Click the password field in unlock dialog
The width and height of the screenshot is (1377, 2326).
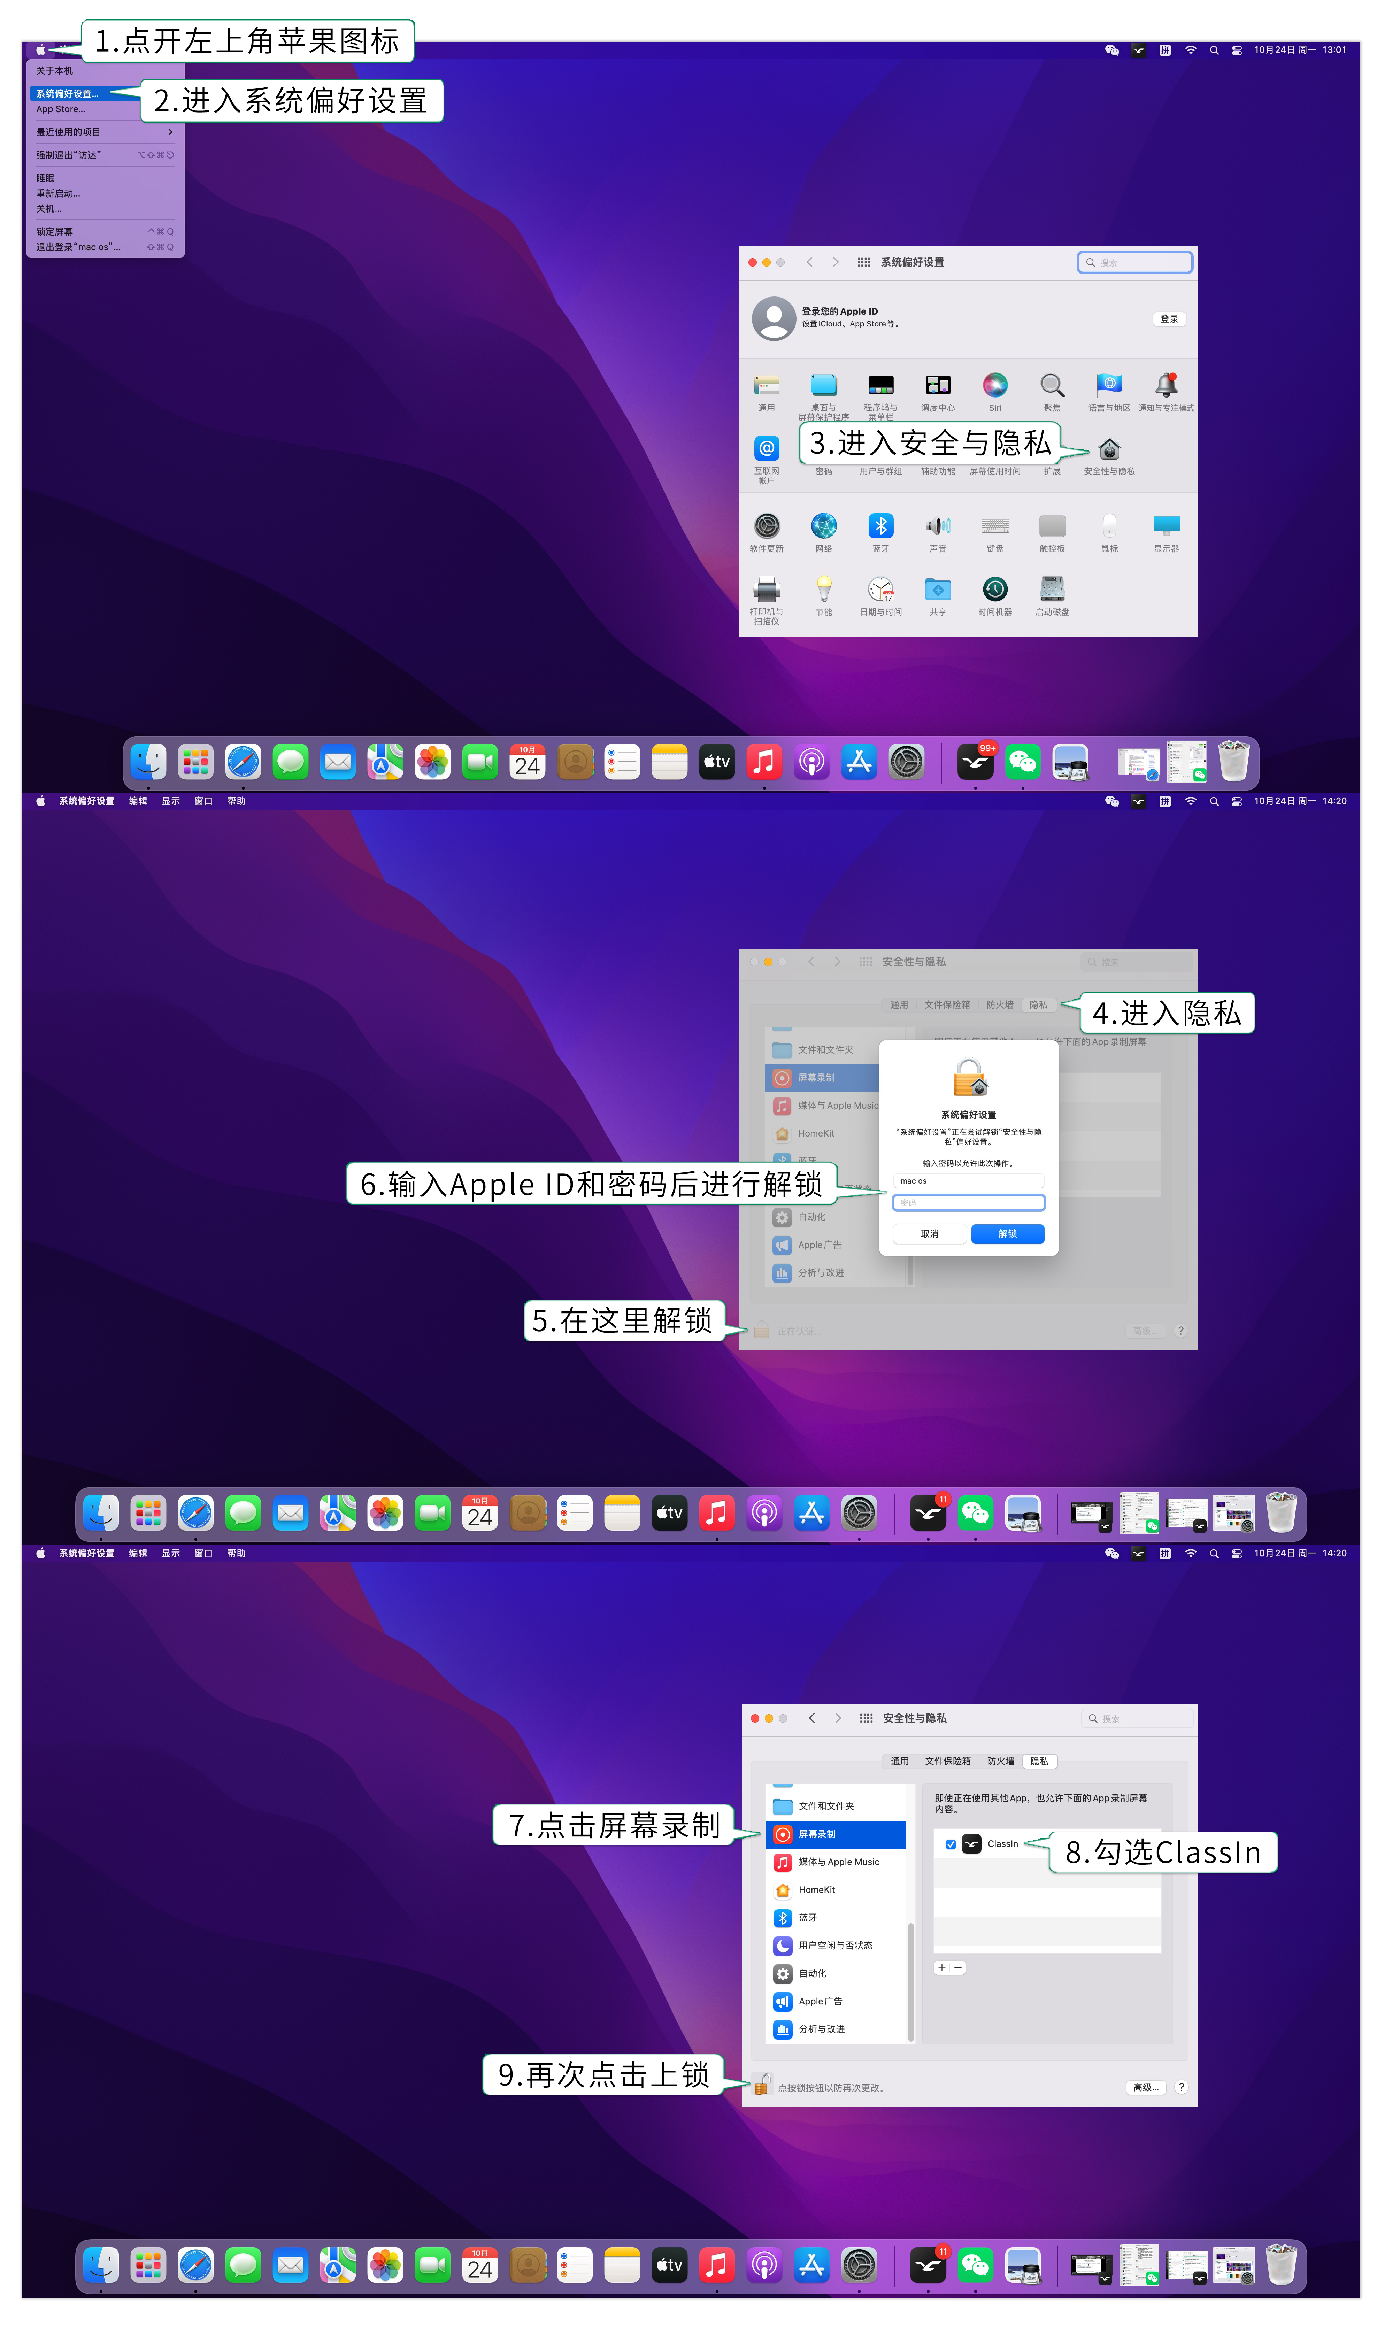point(968,1202)
